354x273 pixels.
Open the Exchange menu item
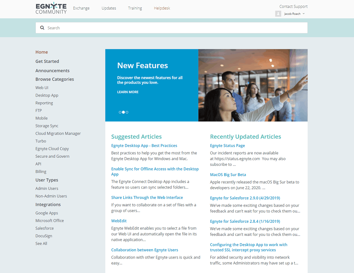[81, 8]
